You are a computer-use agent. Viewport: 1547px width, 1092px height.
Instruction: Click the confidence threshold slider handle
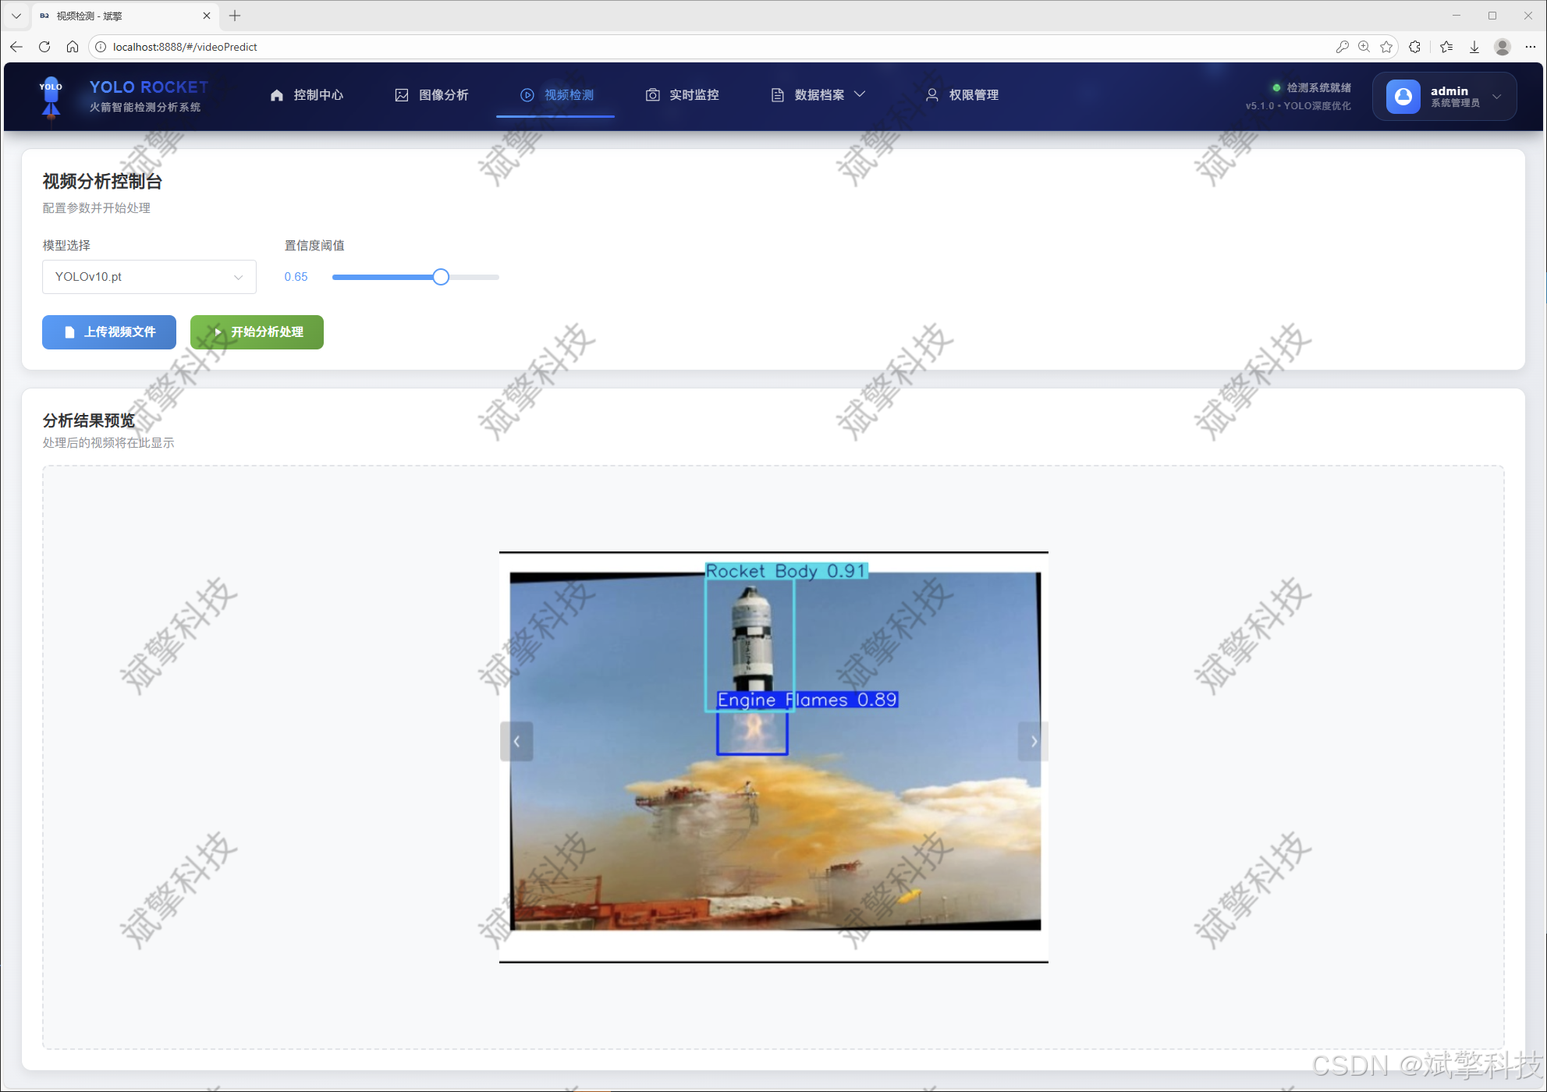tap(441, 277)
